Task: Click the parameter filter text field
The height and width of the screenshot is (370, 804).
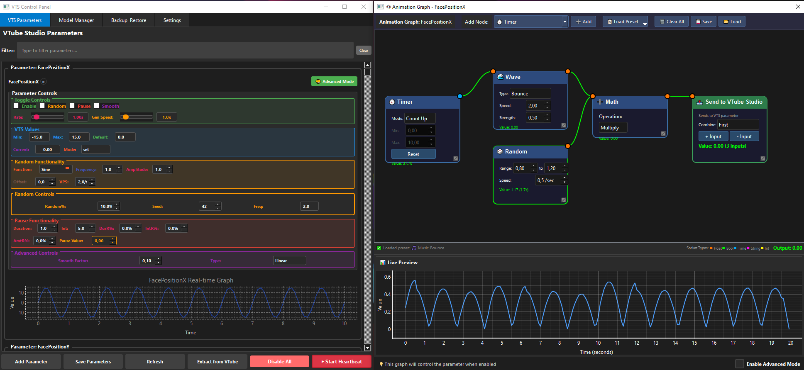Action: (186, 51)
